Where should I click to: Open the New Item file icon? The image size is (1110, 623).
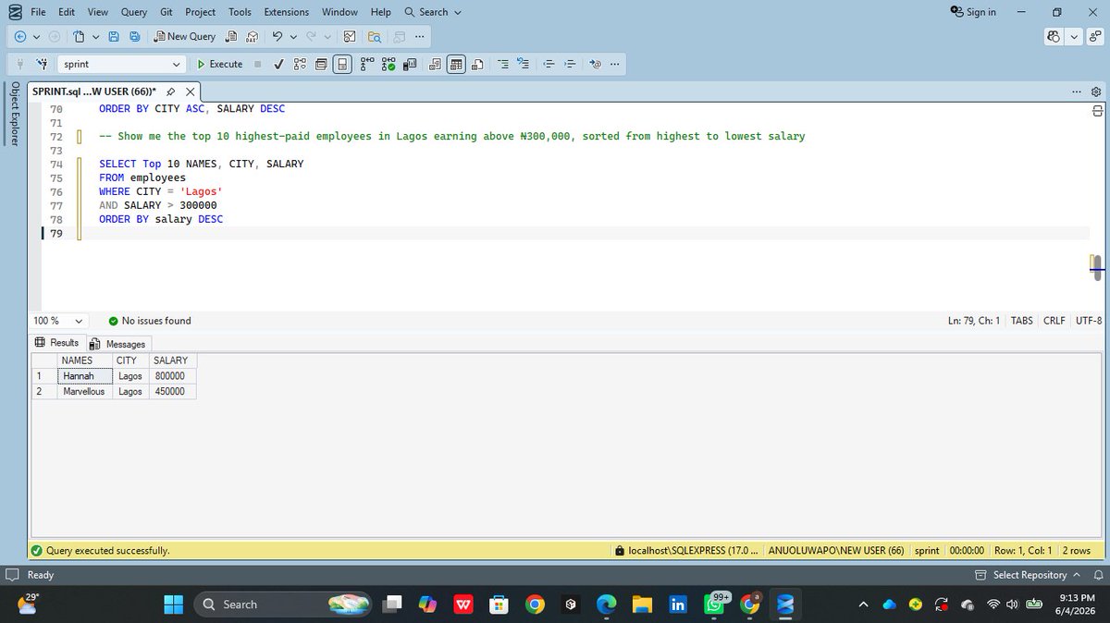pyautogui.click(x=80, y=37)
